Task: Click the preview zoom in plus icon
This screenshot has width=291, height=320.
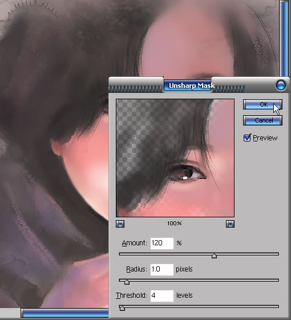Action: (230, 224)
